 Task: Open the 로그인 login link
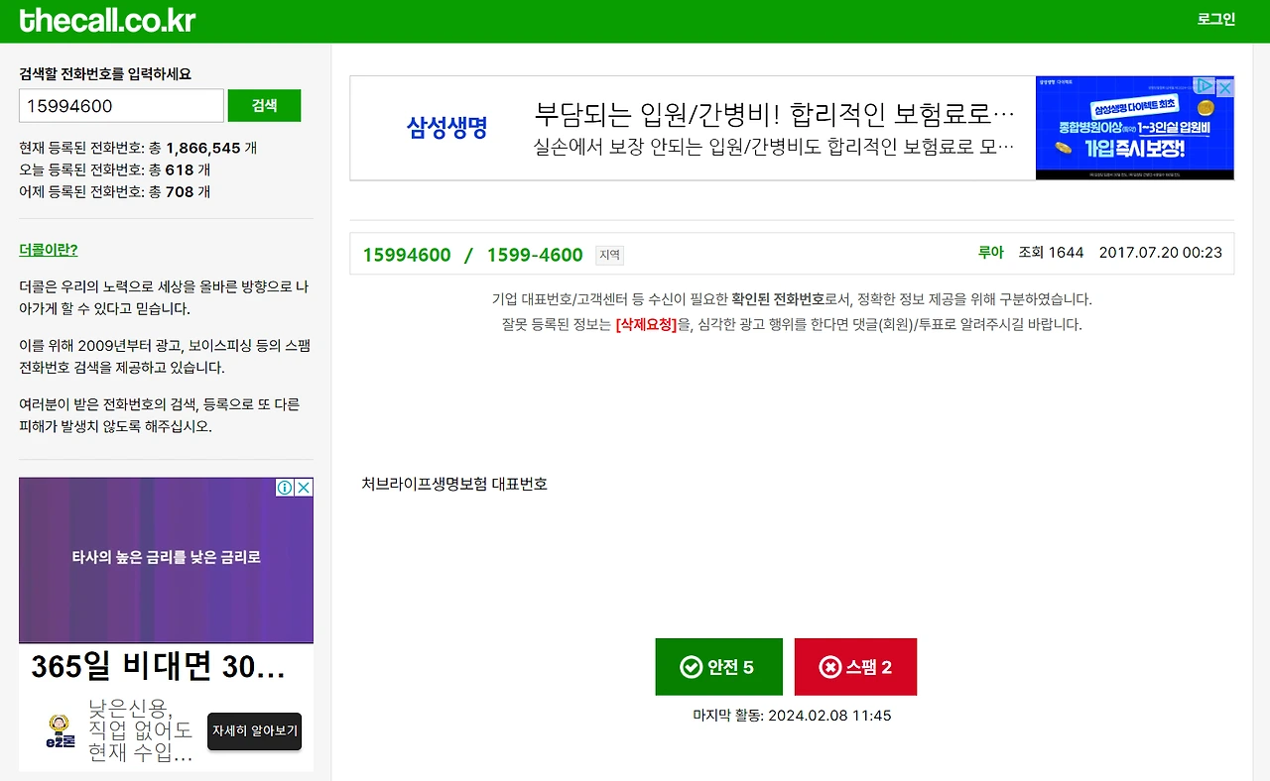pos(1216,19)
